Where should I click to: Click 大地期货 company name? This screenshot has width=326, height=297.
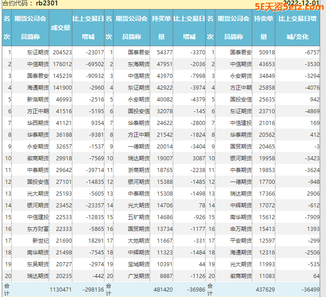point(139,241)
